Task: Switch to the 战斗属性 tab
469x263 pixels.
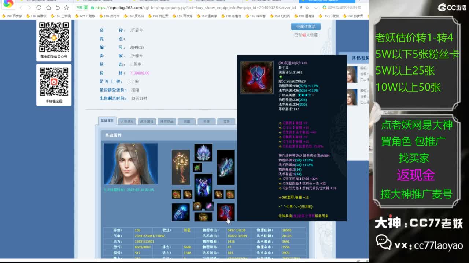Action: pyautogui.click(x=147, y=121)
